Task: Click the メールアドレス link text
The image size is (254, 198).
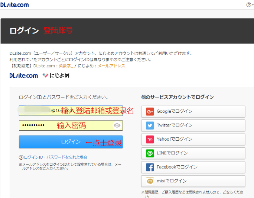Action: coord(111,66)
